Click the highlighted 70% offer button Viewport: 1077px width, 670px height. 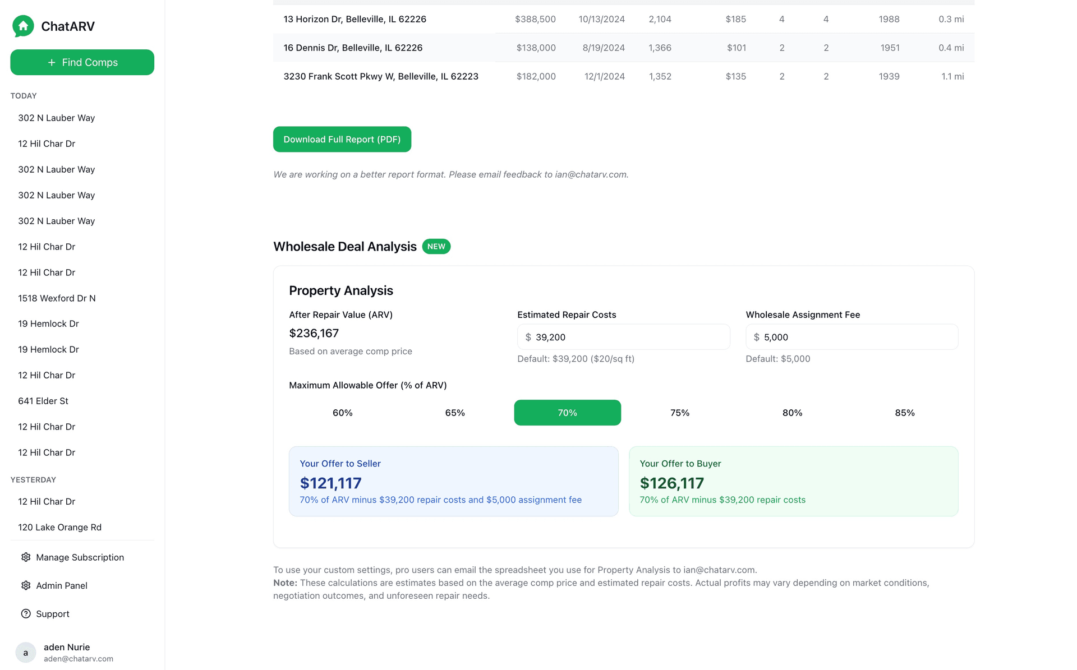(x=567, y=413)
